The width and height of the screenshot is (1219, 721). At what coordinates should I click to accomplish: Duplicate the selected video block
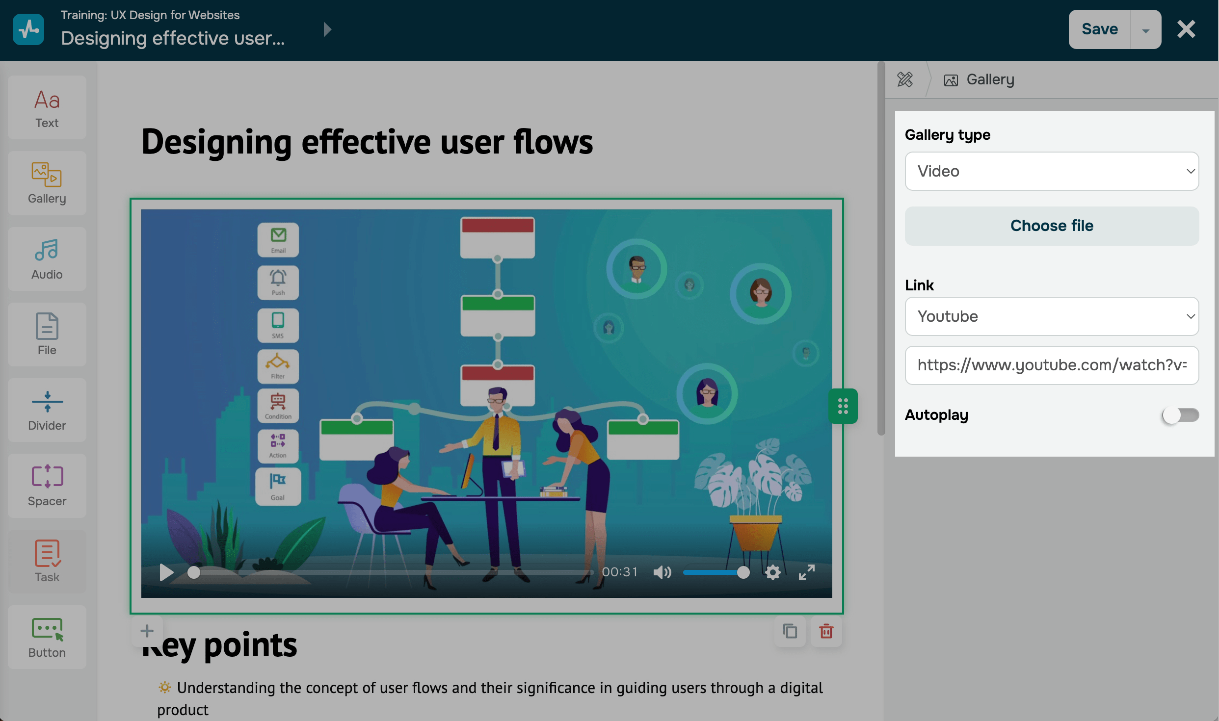tap(790, 631)
